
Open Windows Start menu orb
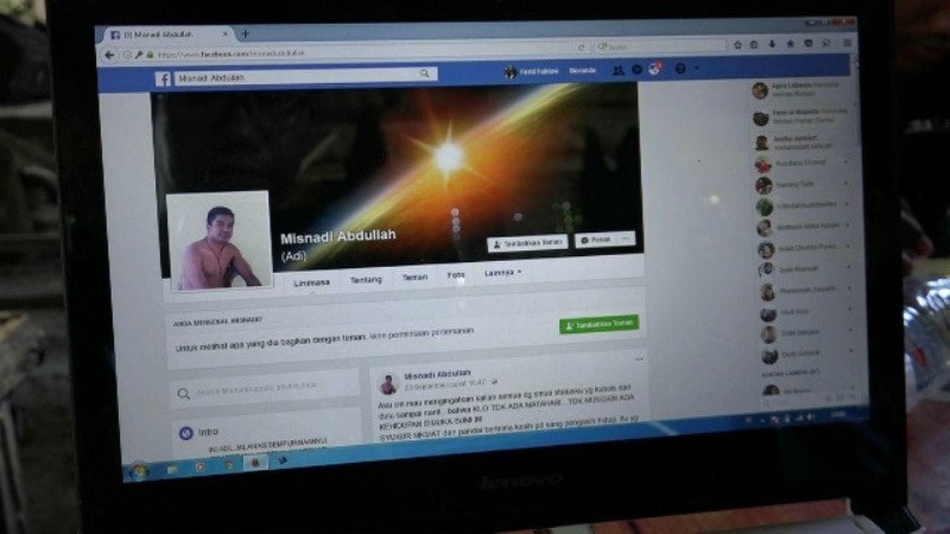(138, 471)
